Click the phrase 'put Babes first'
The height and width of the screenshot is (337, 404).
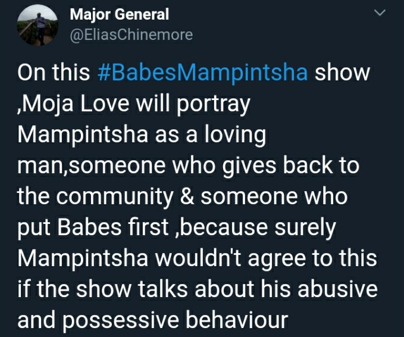(93, 228)
